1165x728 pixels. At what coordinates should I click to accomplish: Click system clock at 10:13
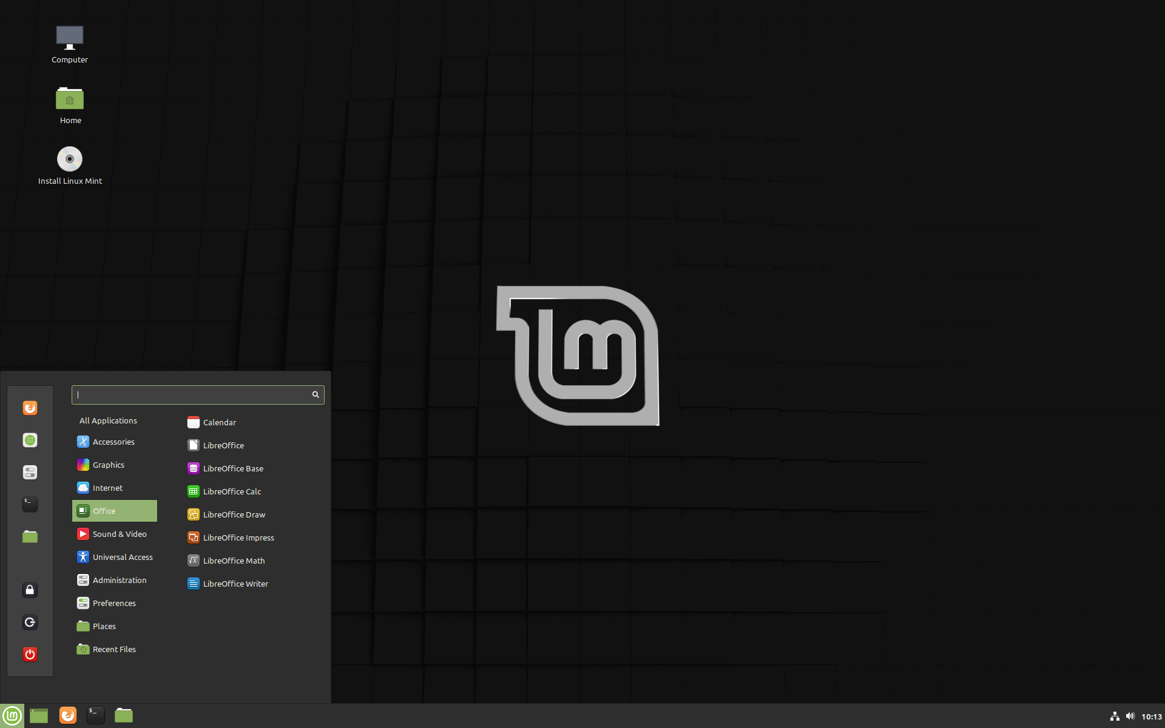pos(1149,715)
